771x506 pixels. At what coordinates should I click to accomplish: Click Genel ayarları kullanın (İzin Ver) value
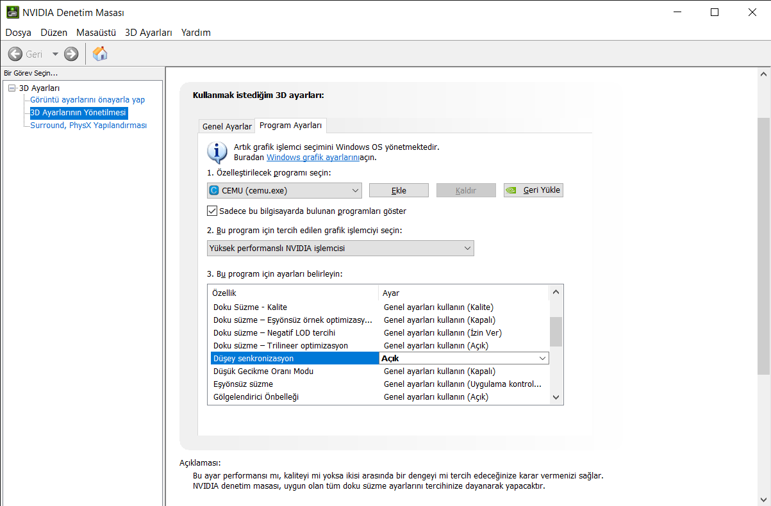click(x=442, y=333)
